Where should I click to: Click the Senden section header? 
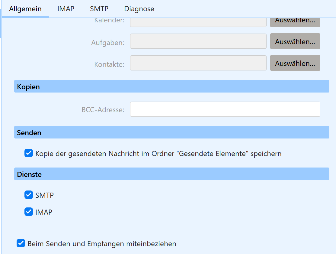point(171,132)
